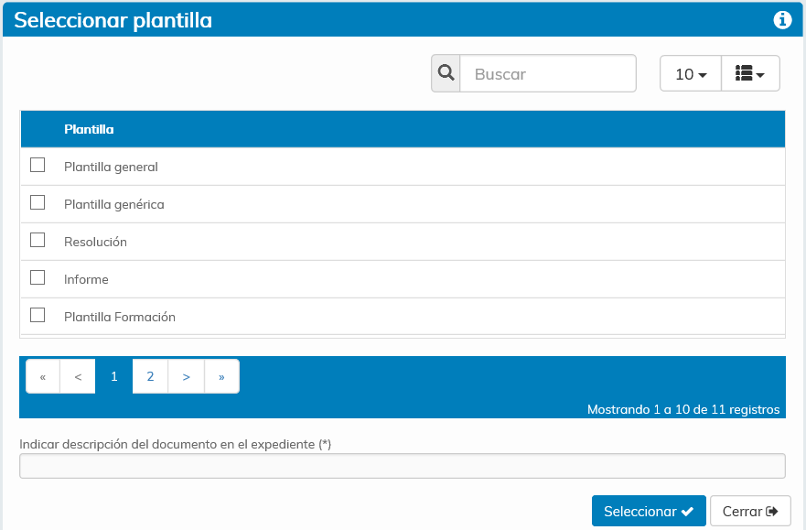This screenshot has width=806, height=530.
Task: Sort by the Plantilla column header
Action: [89, 129]
